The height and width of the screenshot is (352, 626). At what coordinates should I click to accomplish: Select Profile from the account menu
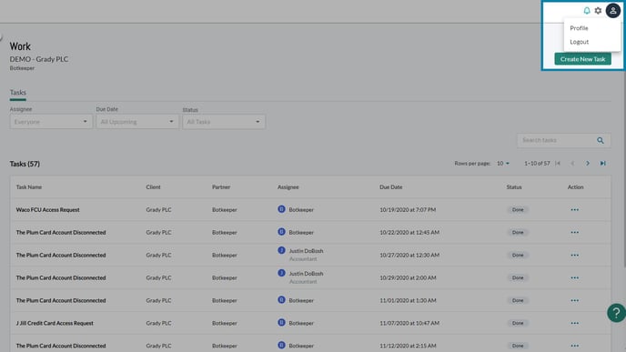pyautogui.click(x=579, y=28)
